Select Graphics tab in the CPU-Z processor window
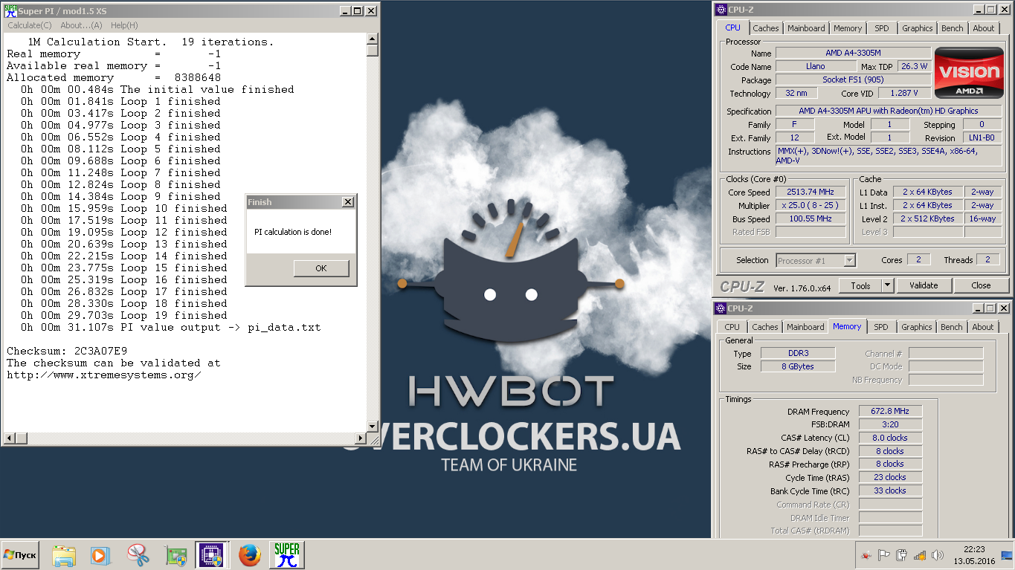 [918, 28]
